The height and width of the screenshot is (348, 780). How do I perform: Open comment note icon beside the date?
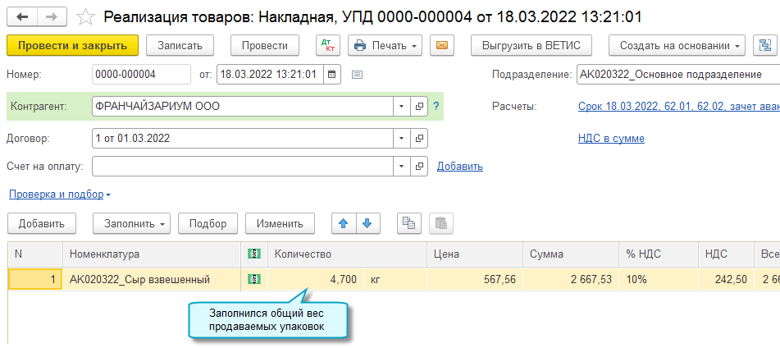pos(357,76)
